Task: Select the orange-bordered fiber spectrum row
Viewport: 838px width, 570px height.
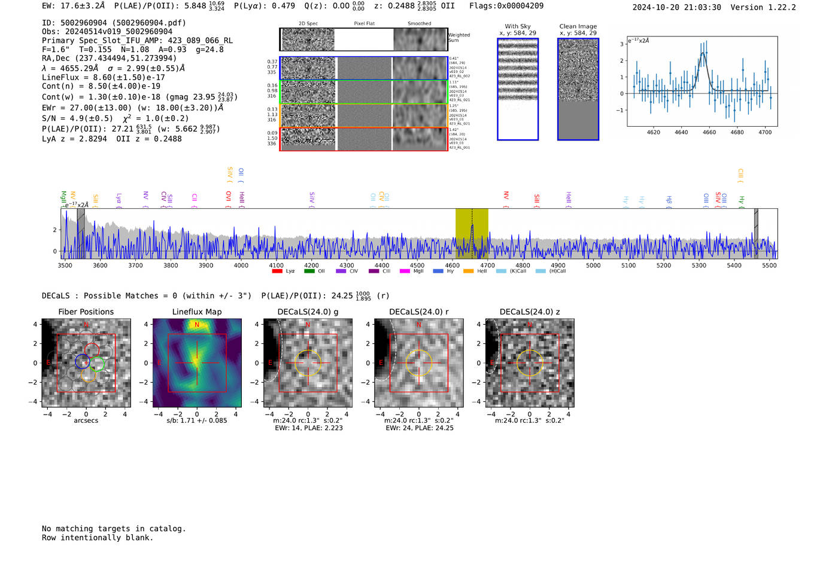Action: pos(363,115)
